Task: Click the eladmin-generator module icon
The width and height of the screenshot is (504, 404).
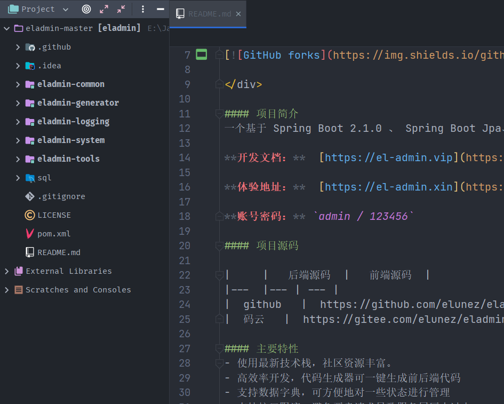Action: 30,103
